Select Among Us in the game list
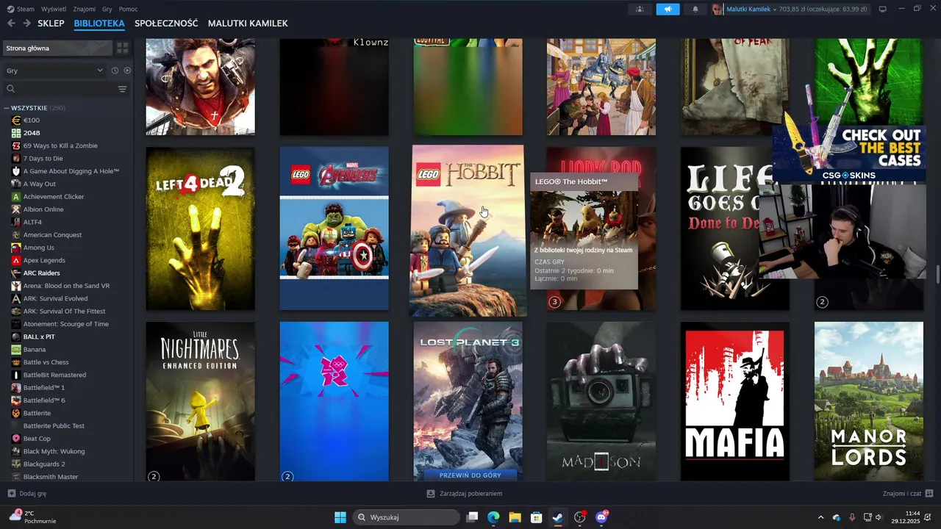The height and width of the screenshot is (529, 941). coord(39,248)
